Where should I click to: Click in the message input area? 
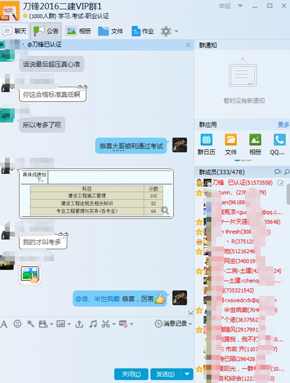(97, 348)
